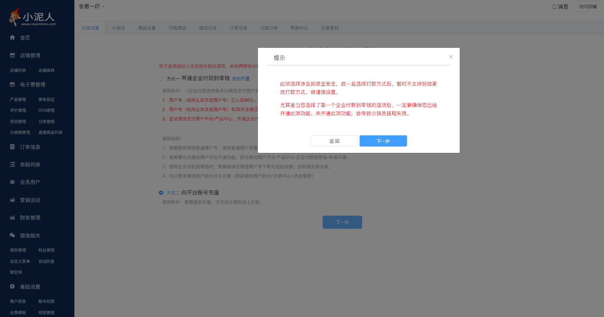
Task: Select 方式一 enterprise payment radio button
Action: coord(161,79)
